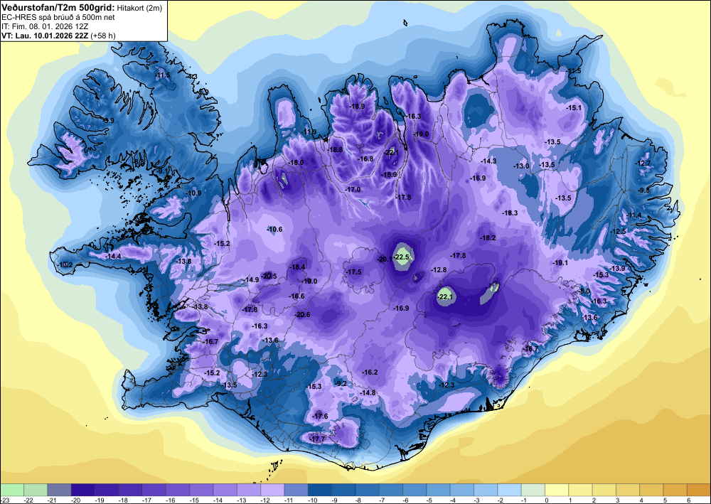
Task: Click the -18.8 temperature value
Action: [x=336, y=149]
